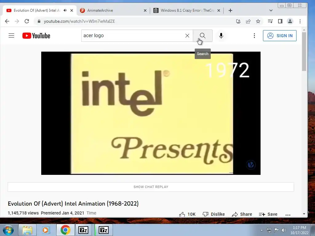This screenshot has width=315, height=236.
Task: Click SHOW CHAT REPLAY
Action: (x=151, y=187)
